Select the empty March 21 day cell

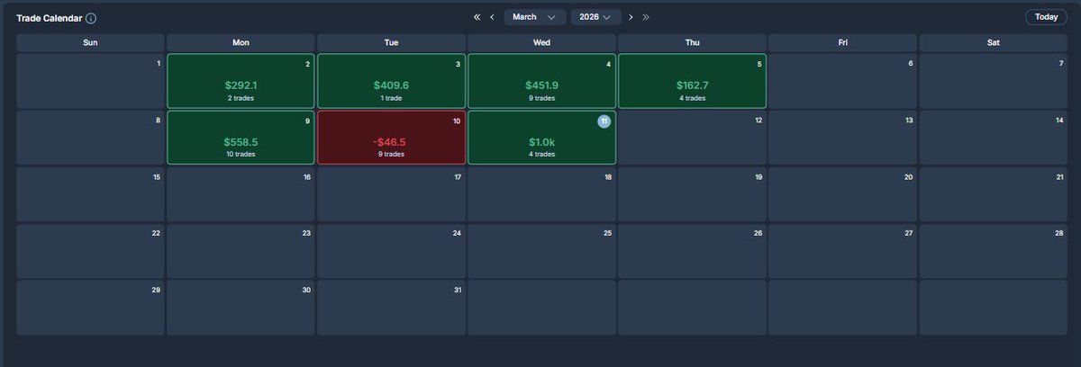coord(993,194)
